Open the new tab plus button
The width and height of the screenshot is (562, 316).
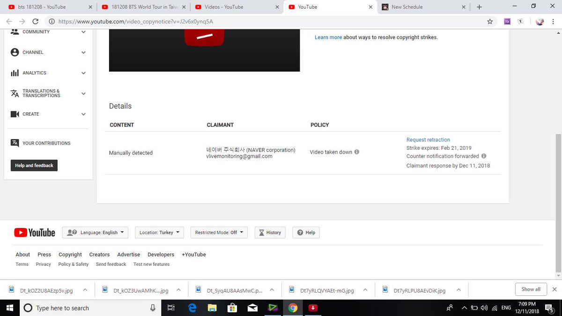[x=479, y=7]
